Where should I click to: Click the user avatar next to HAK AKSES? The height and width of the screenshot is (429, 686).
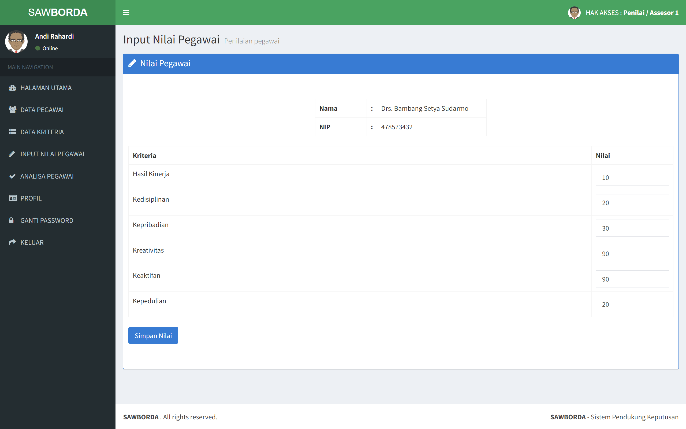(574, 13)
